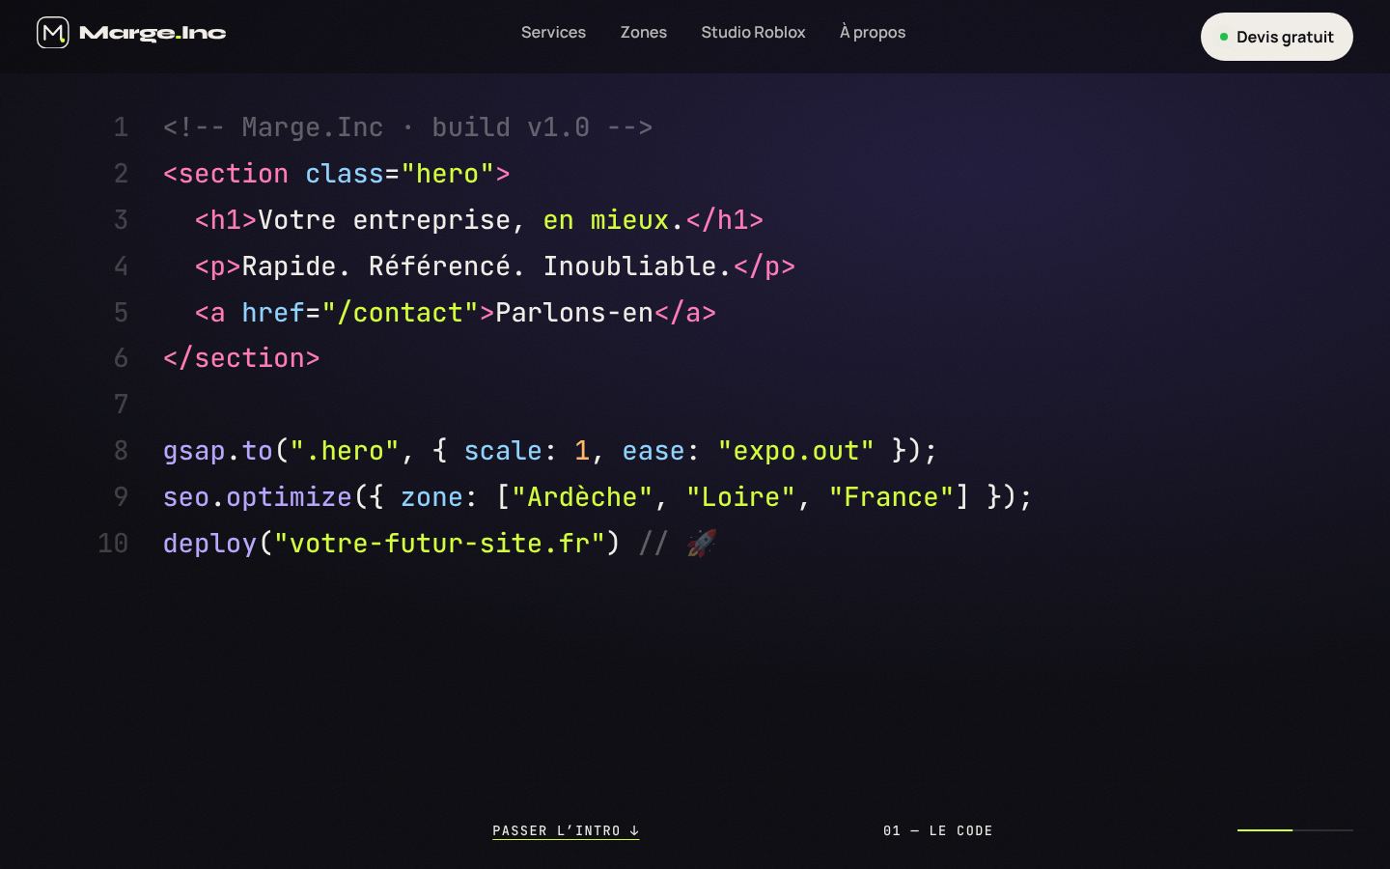The image size is (1390, 869).
Task: Click the "expo.out" string
Action: click(x=796, y=451)
